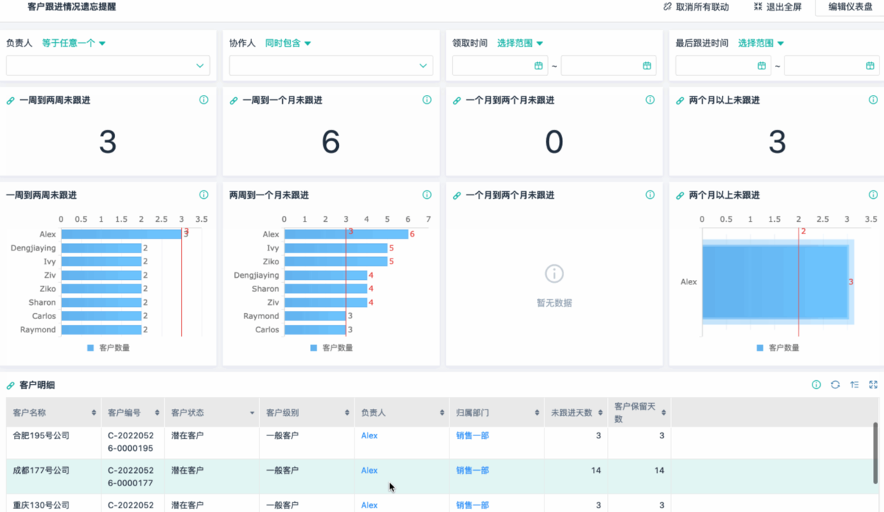Image resolution: width=884 pixels, height=512 pixels.
Task: Open 销售一部 link in 成都177号公司 row
Action: pos(472,471)
